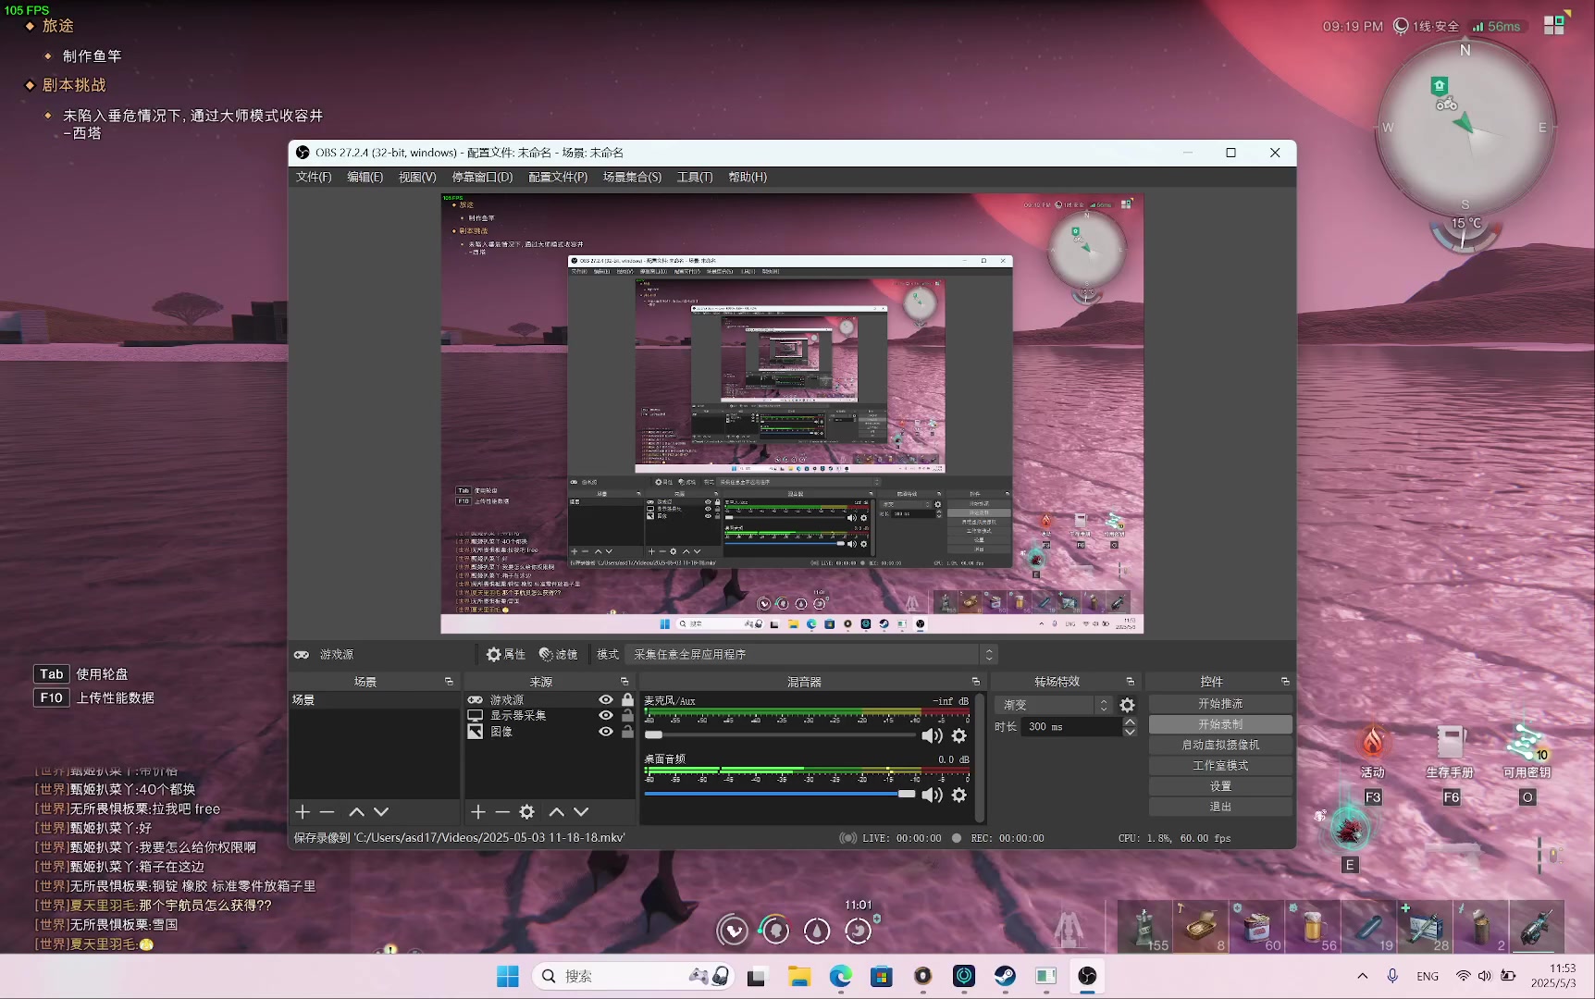Open the 编辑(E) menu
This screenshot has height=999, width=1595.
click(365, 177)
